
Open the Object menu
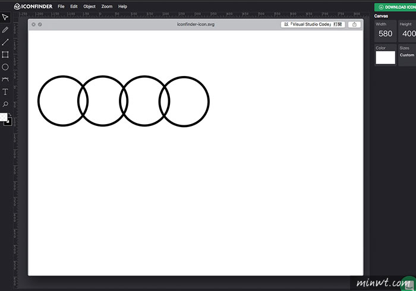89,7
